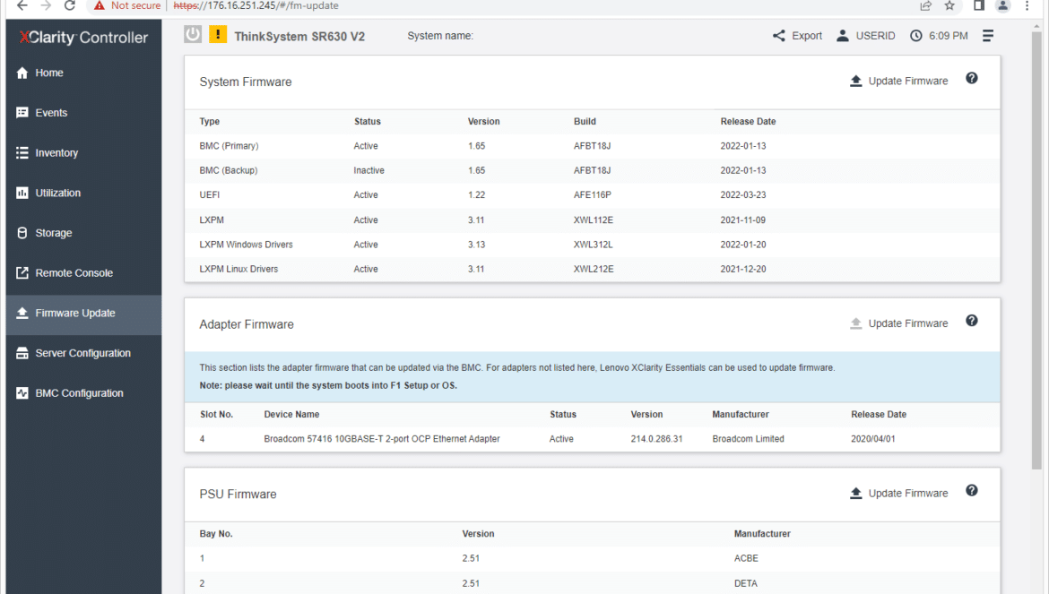Click LXPM Linux Drivers row

pos(592,270)
